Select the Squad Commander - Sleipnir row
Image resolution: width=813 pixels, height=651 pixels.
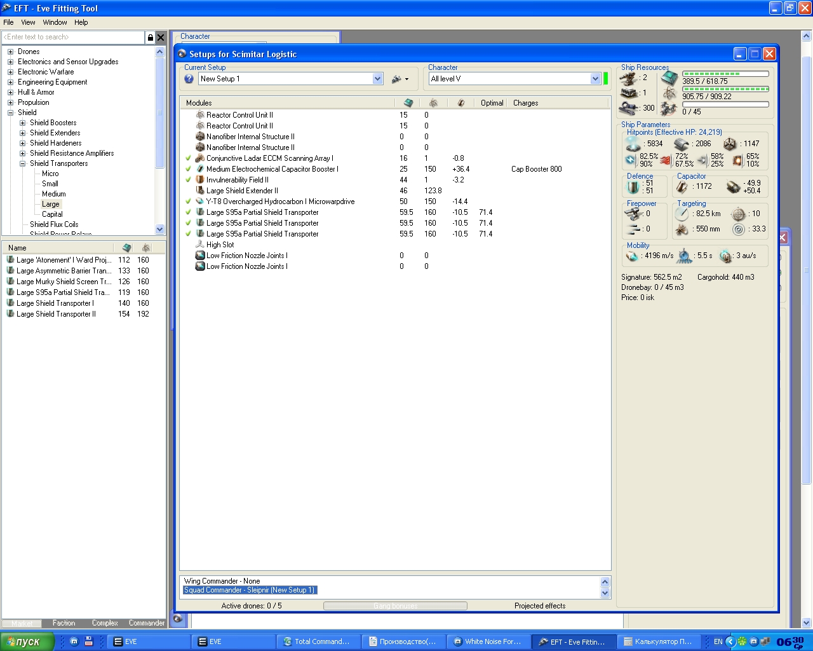(250, 590)
